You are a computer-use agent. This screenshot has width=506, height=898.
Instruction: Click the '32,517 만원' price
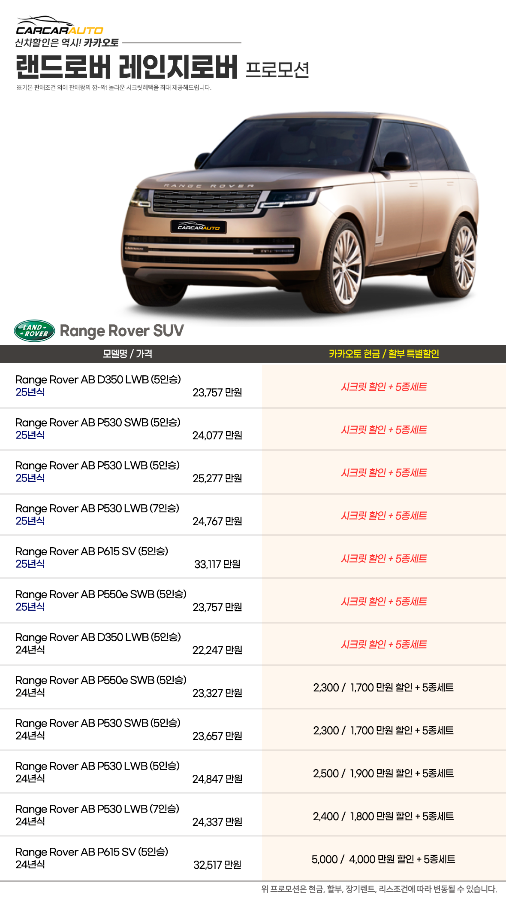217,865
